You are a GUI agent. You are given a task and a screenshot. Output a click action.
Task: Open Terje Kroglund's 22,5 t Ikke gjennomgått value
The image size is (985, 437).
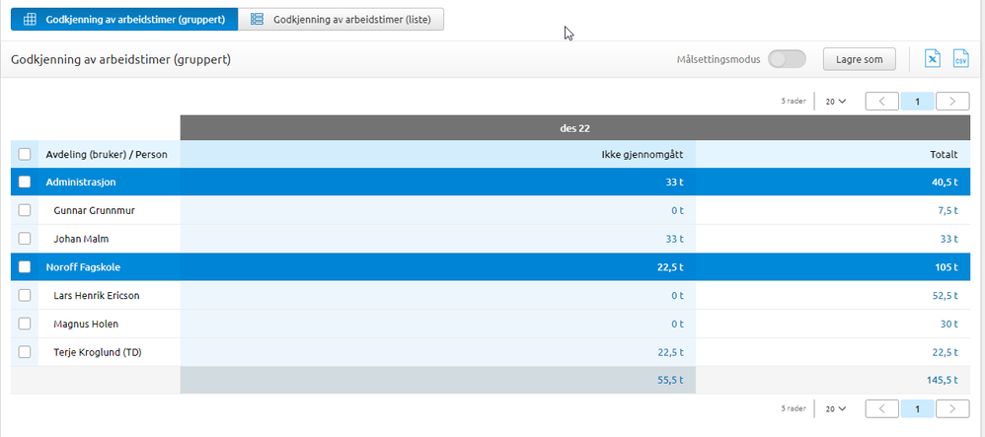coord(670,352)
